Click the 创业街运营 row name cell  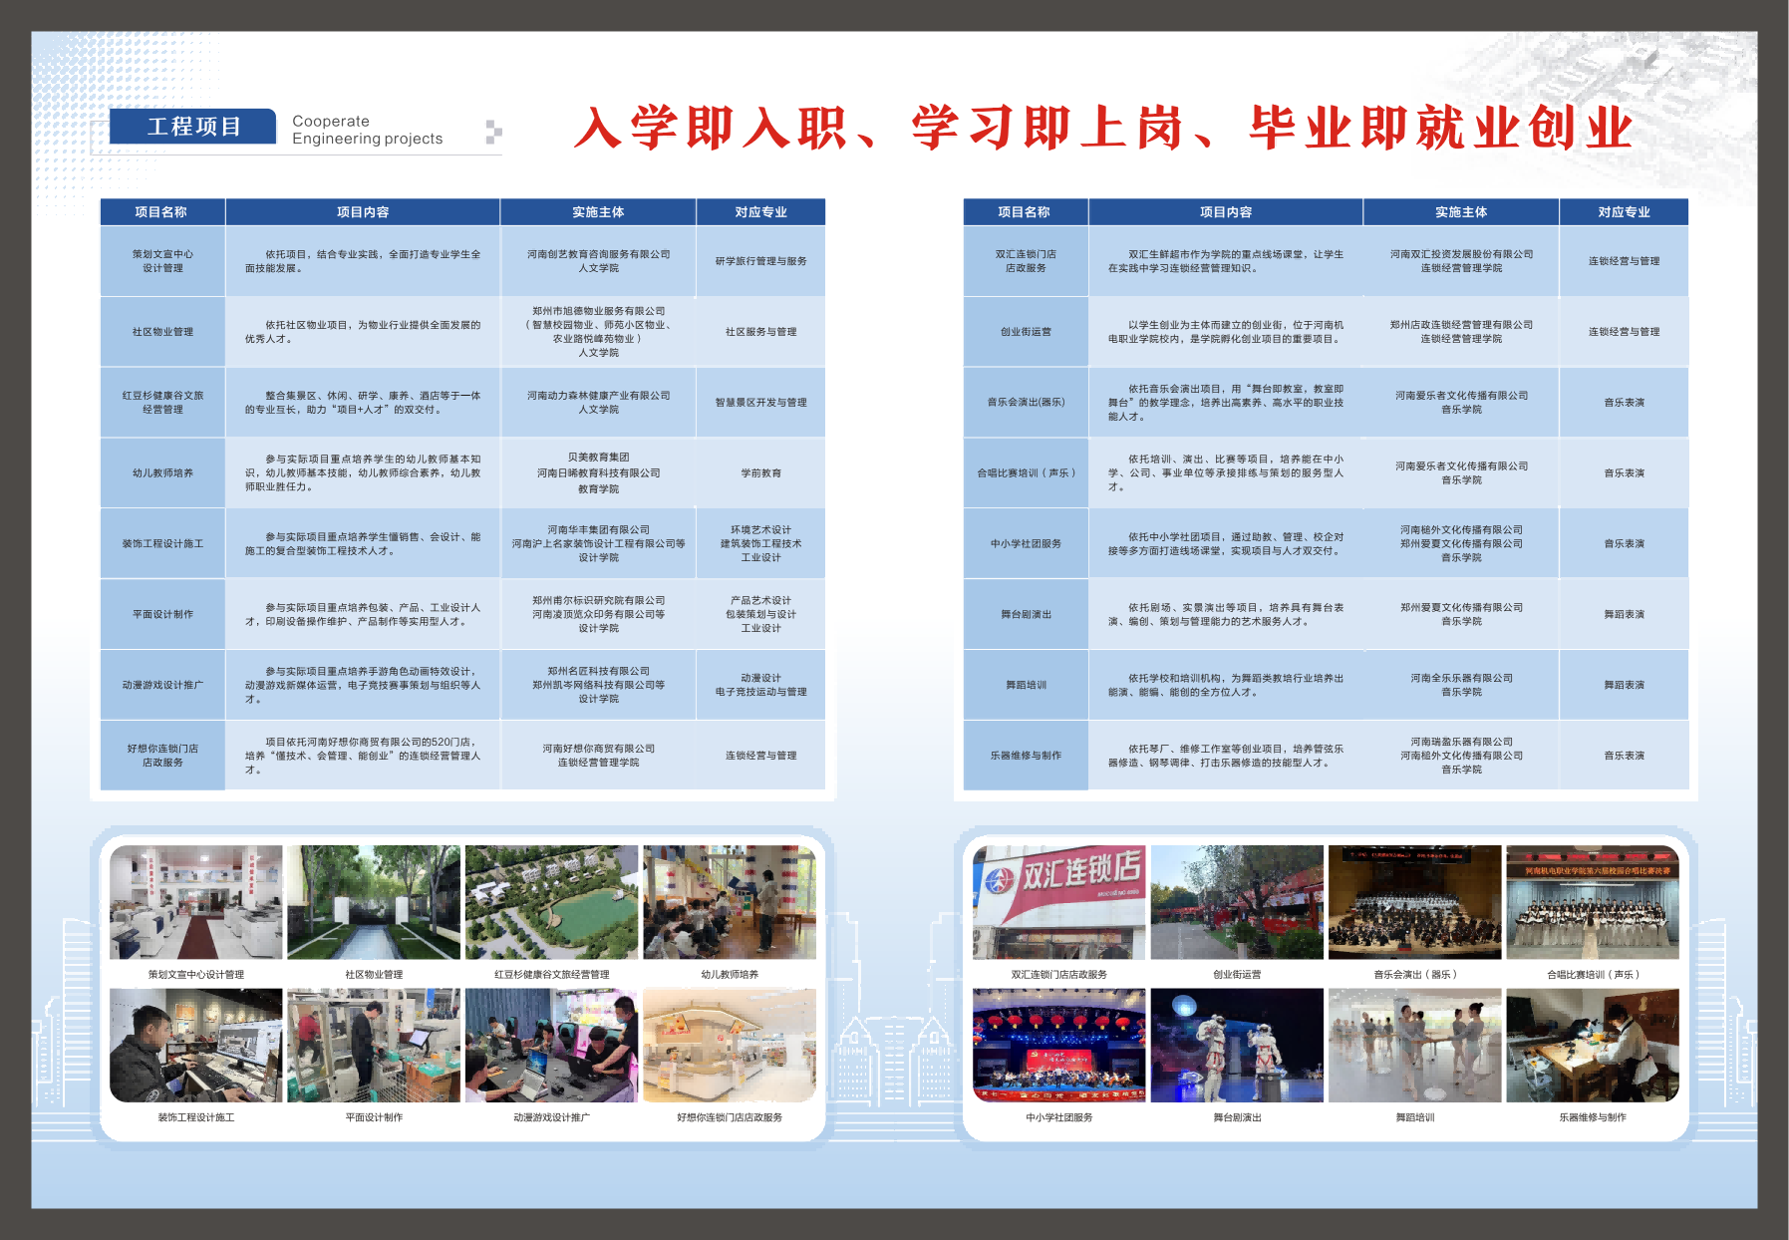pyautogui.click(x=1026, y=332)
